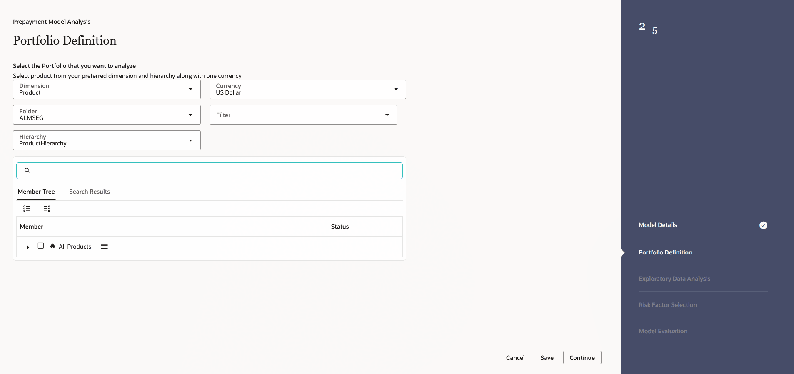Open the Risk Factor Selection step
The height and width of the screenshot is (374, 794).
667,305
